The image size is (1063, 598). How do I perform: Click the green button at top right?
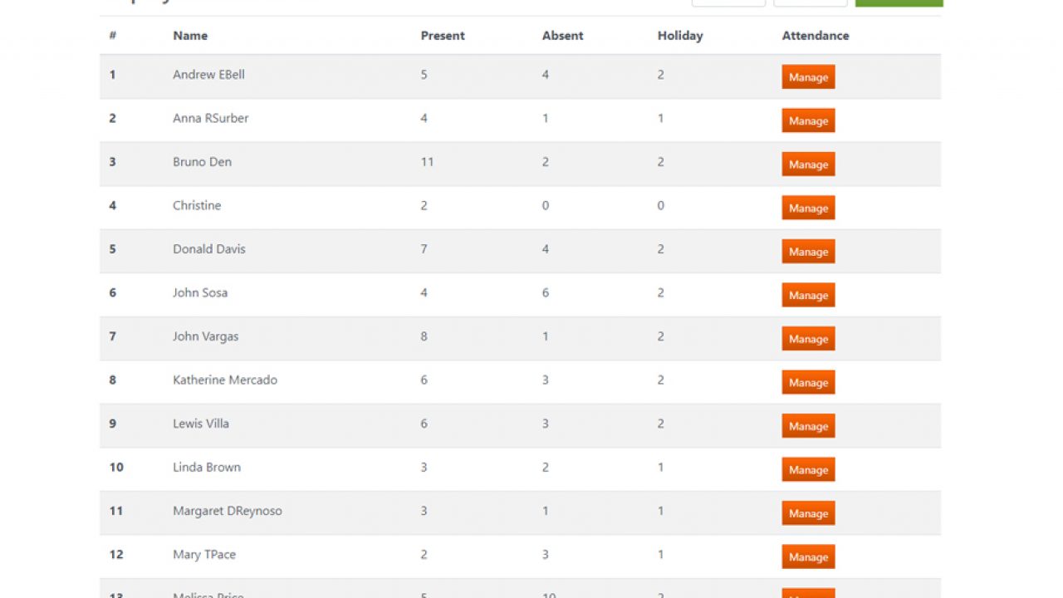coord(899,2)
